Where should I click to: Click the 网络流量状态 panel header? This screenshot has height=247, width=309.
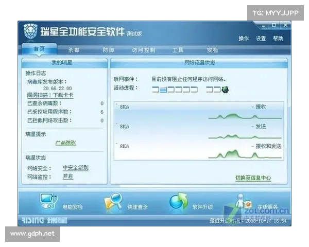pos(199,63)
